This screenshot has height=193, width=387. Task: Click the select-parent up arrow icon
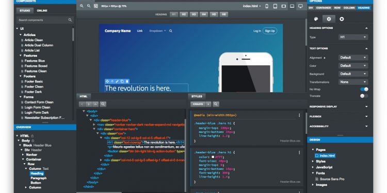112,81
